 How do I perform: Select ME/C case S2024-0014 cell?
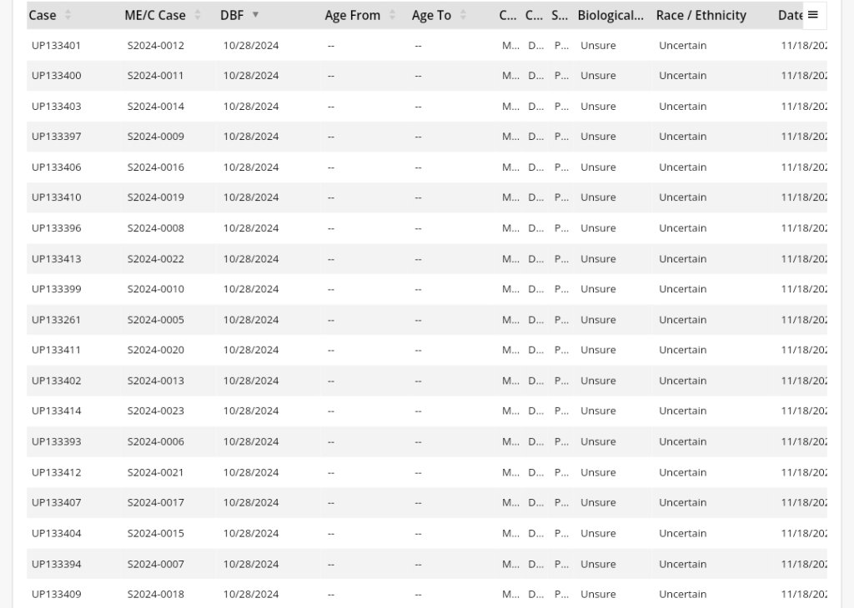(x=156, y=107)
